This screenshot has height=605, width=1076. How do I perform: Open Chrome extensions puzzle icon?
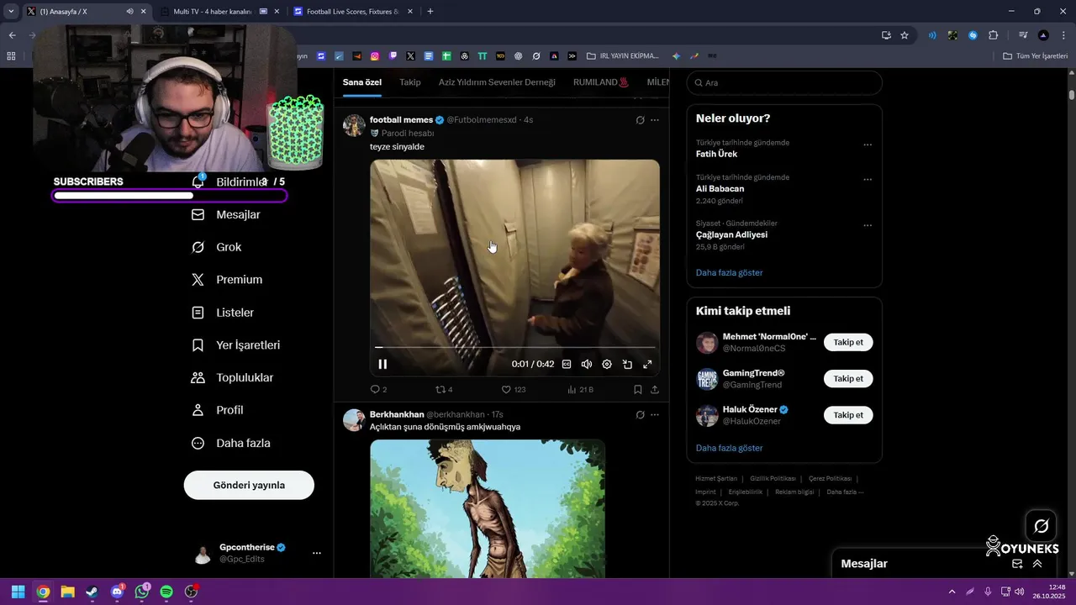tap(994, 35)
